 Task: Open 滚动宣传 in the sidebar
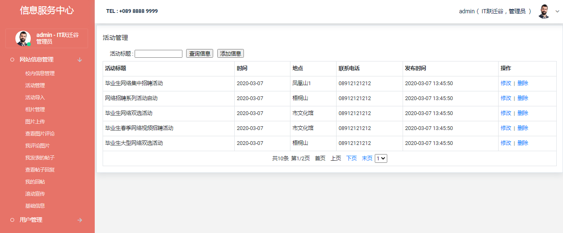tap(35, 194)
